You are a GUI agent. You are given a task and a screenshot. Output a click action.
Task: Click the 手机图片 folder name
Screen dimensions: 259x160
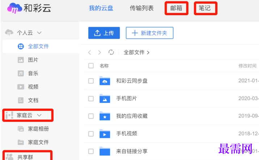coord(127,99)
